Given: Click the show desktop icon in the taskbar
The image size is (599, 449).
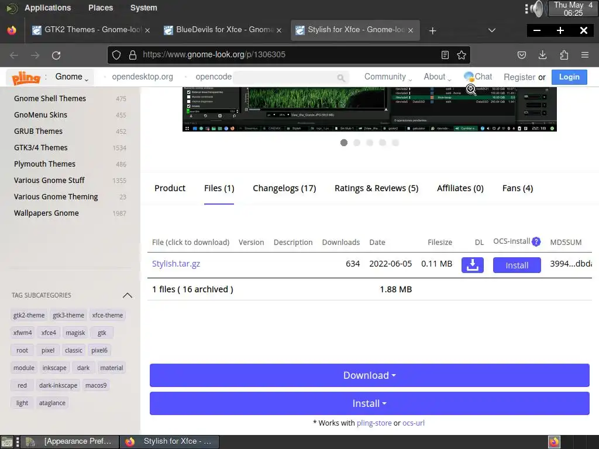Looking at the screenshot, I should (x=7, y=442).
